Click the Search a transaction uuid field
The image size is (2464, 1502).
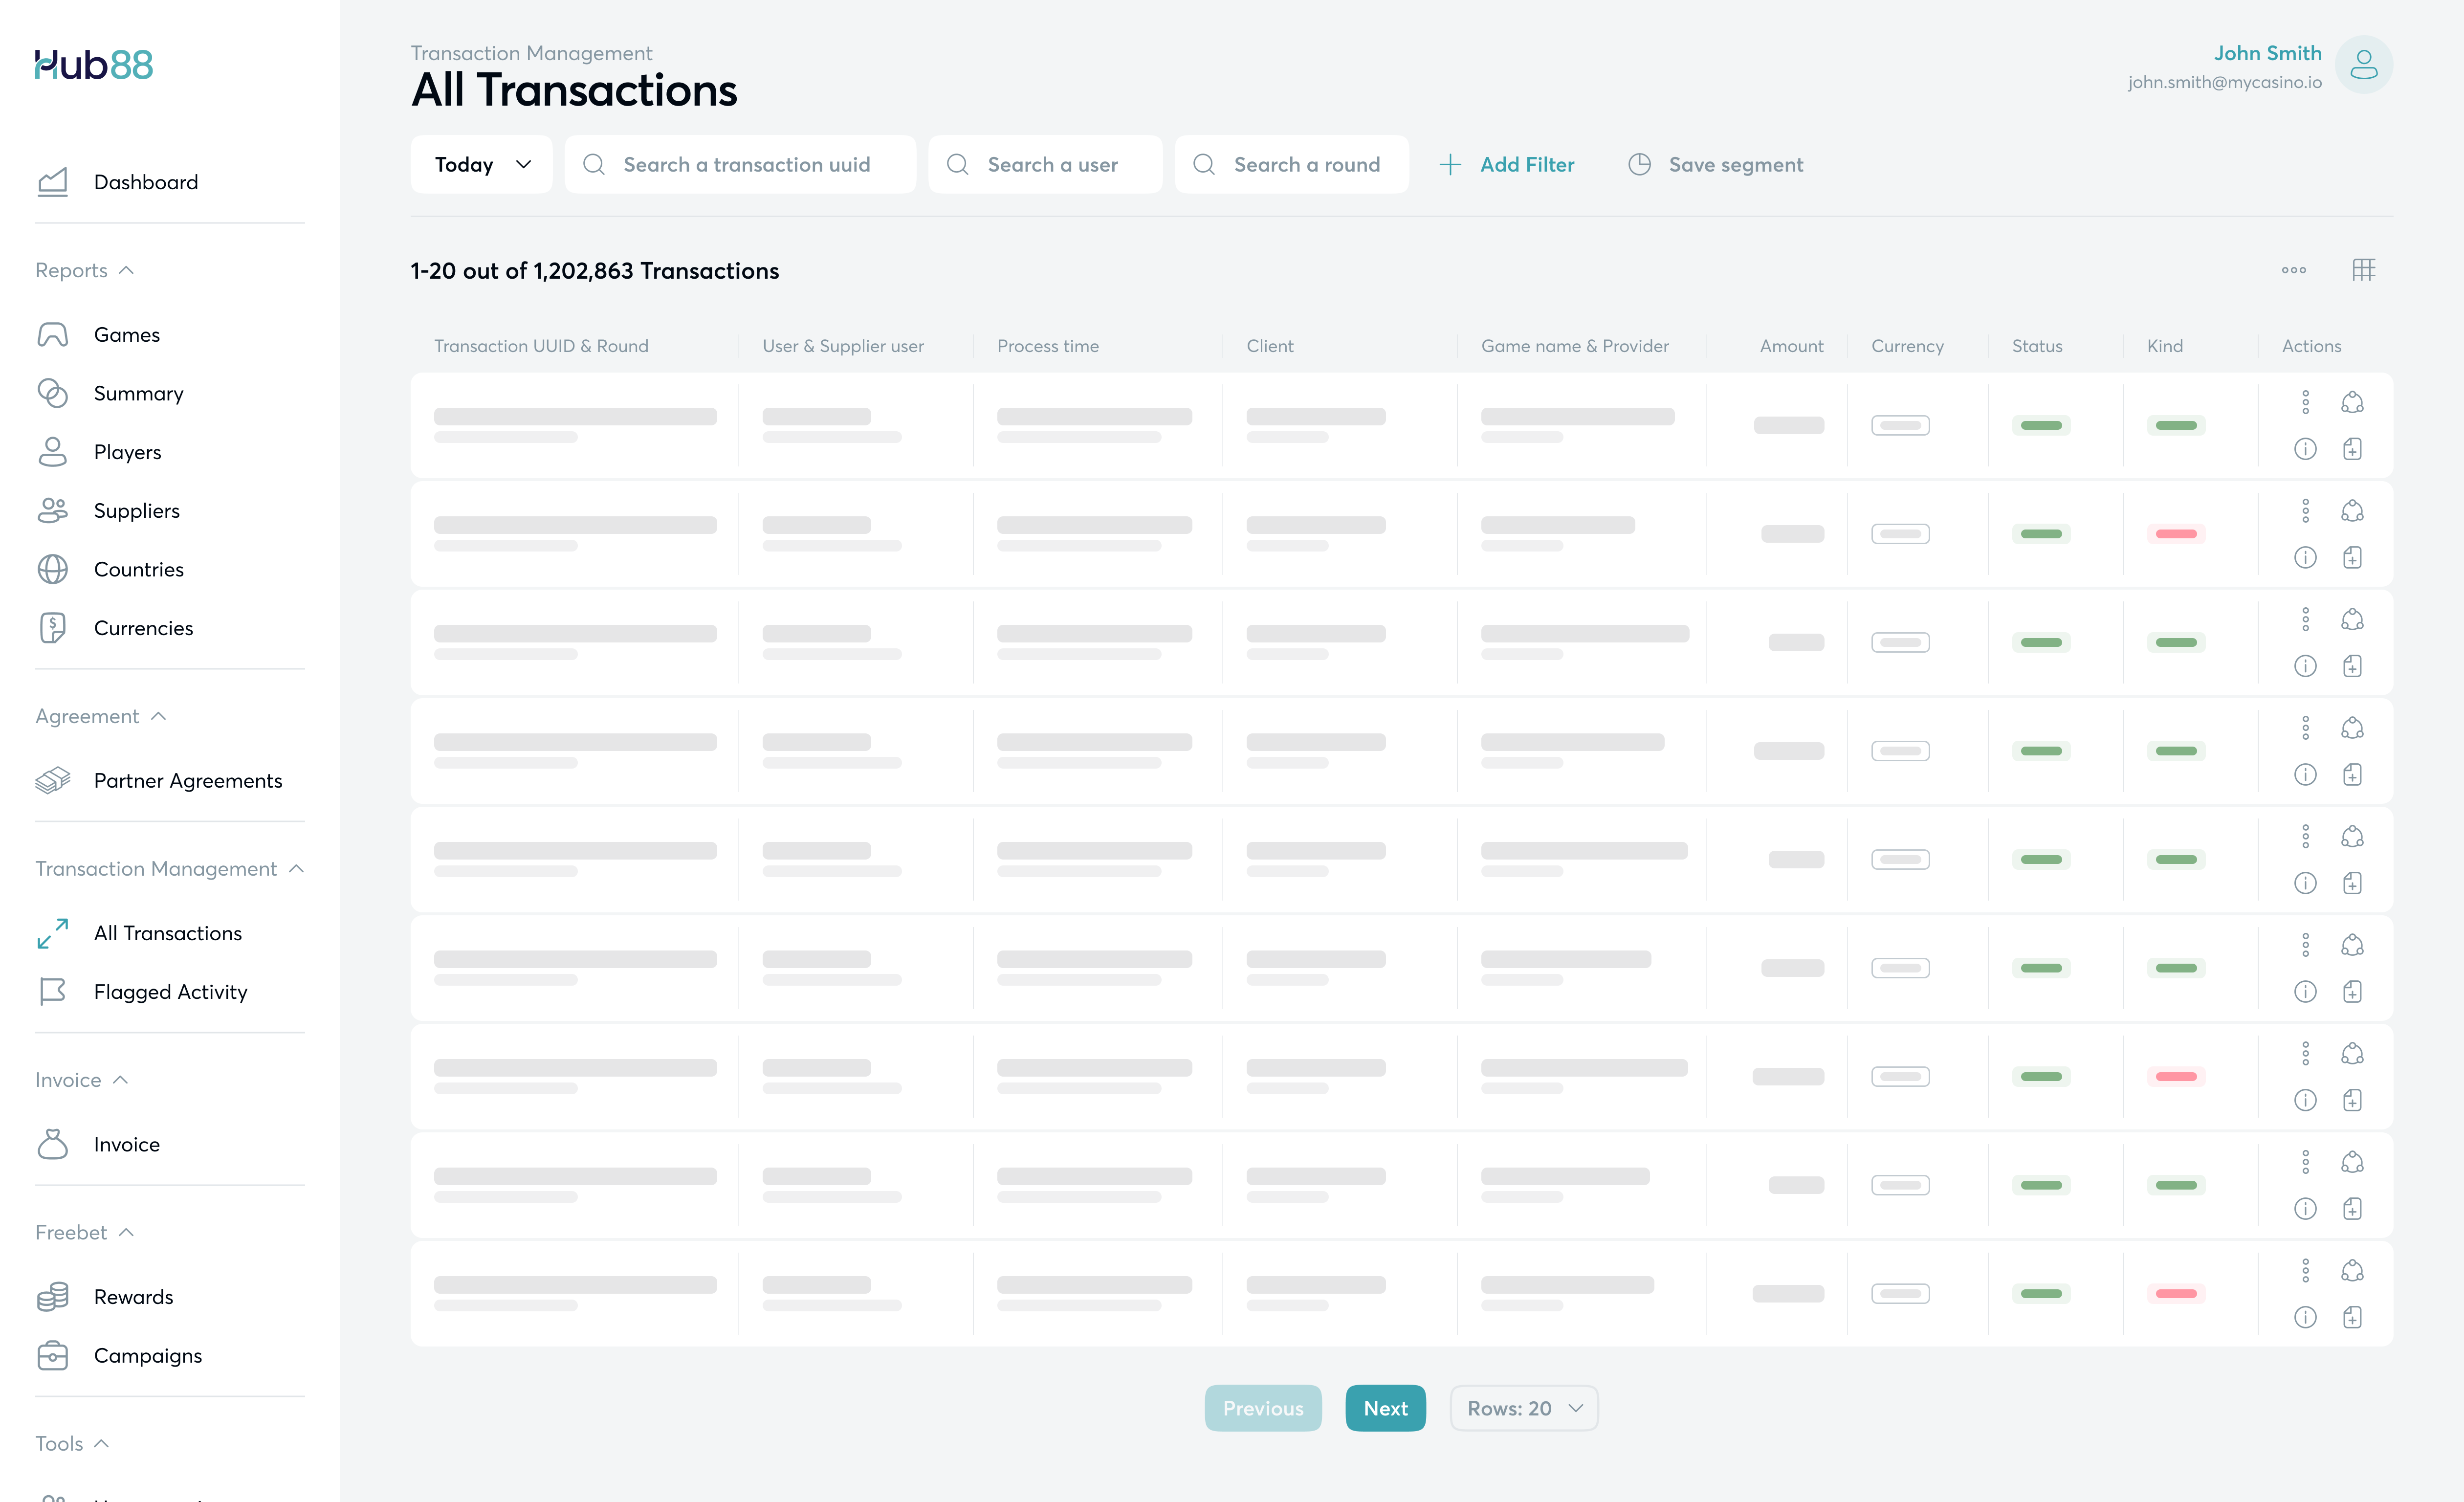point(745,165)
